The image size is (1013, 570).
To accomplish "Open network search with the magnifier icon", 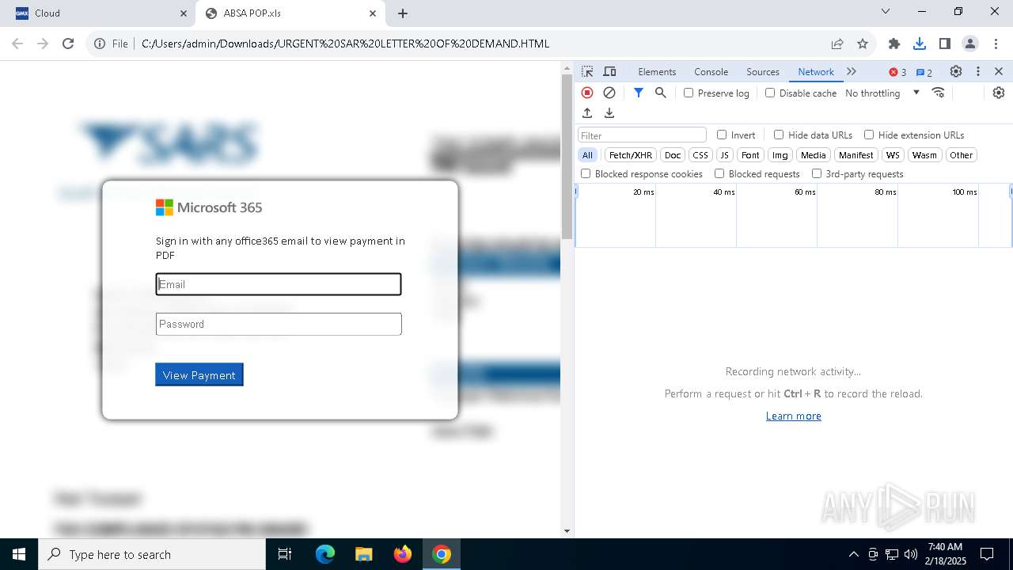I will coord(661,93).
